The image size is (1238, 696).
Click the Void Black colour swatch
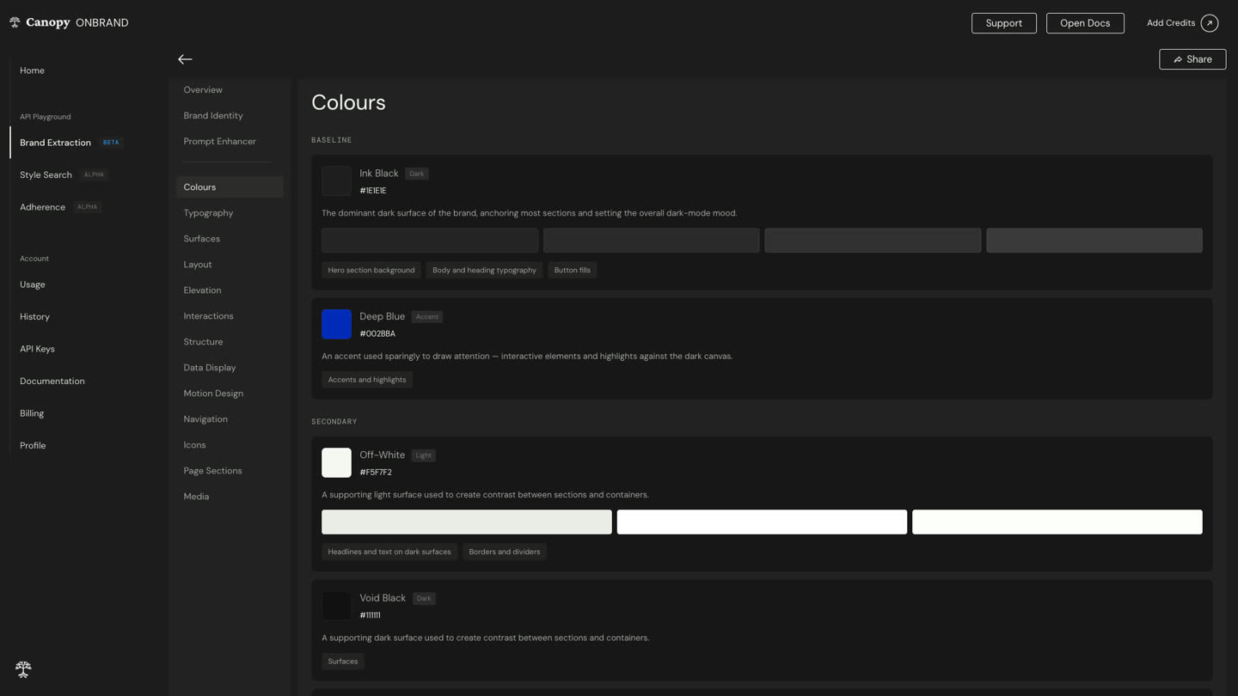pyautogui.click(x=336, y=606)
